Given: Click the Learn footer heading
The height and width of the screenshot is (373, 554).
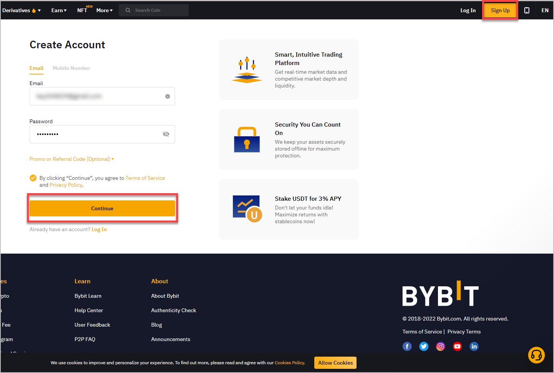Looking at the screenshot, I should coord(83,281).
